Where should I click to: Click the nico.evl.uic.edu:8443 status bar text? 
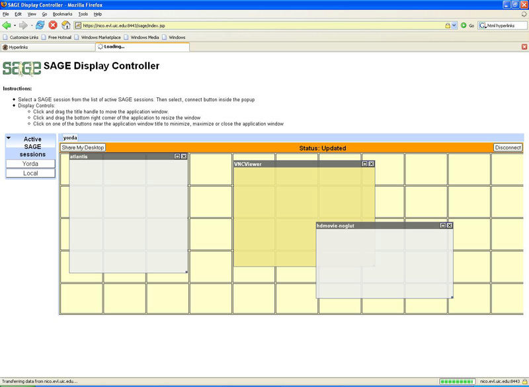500,382
